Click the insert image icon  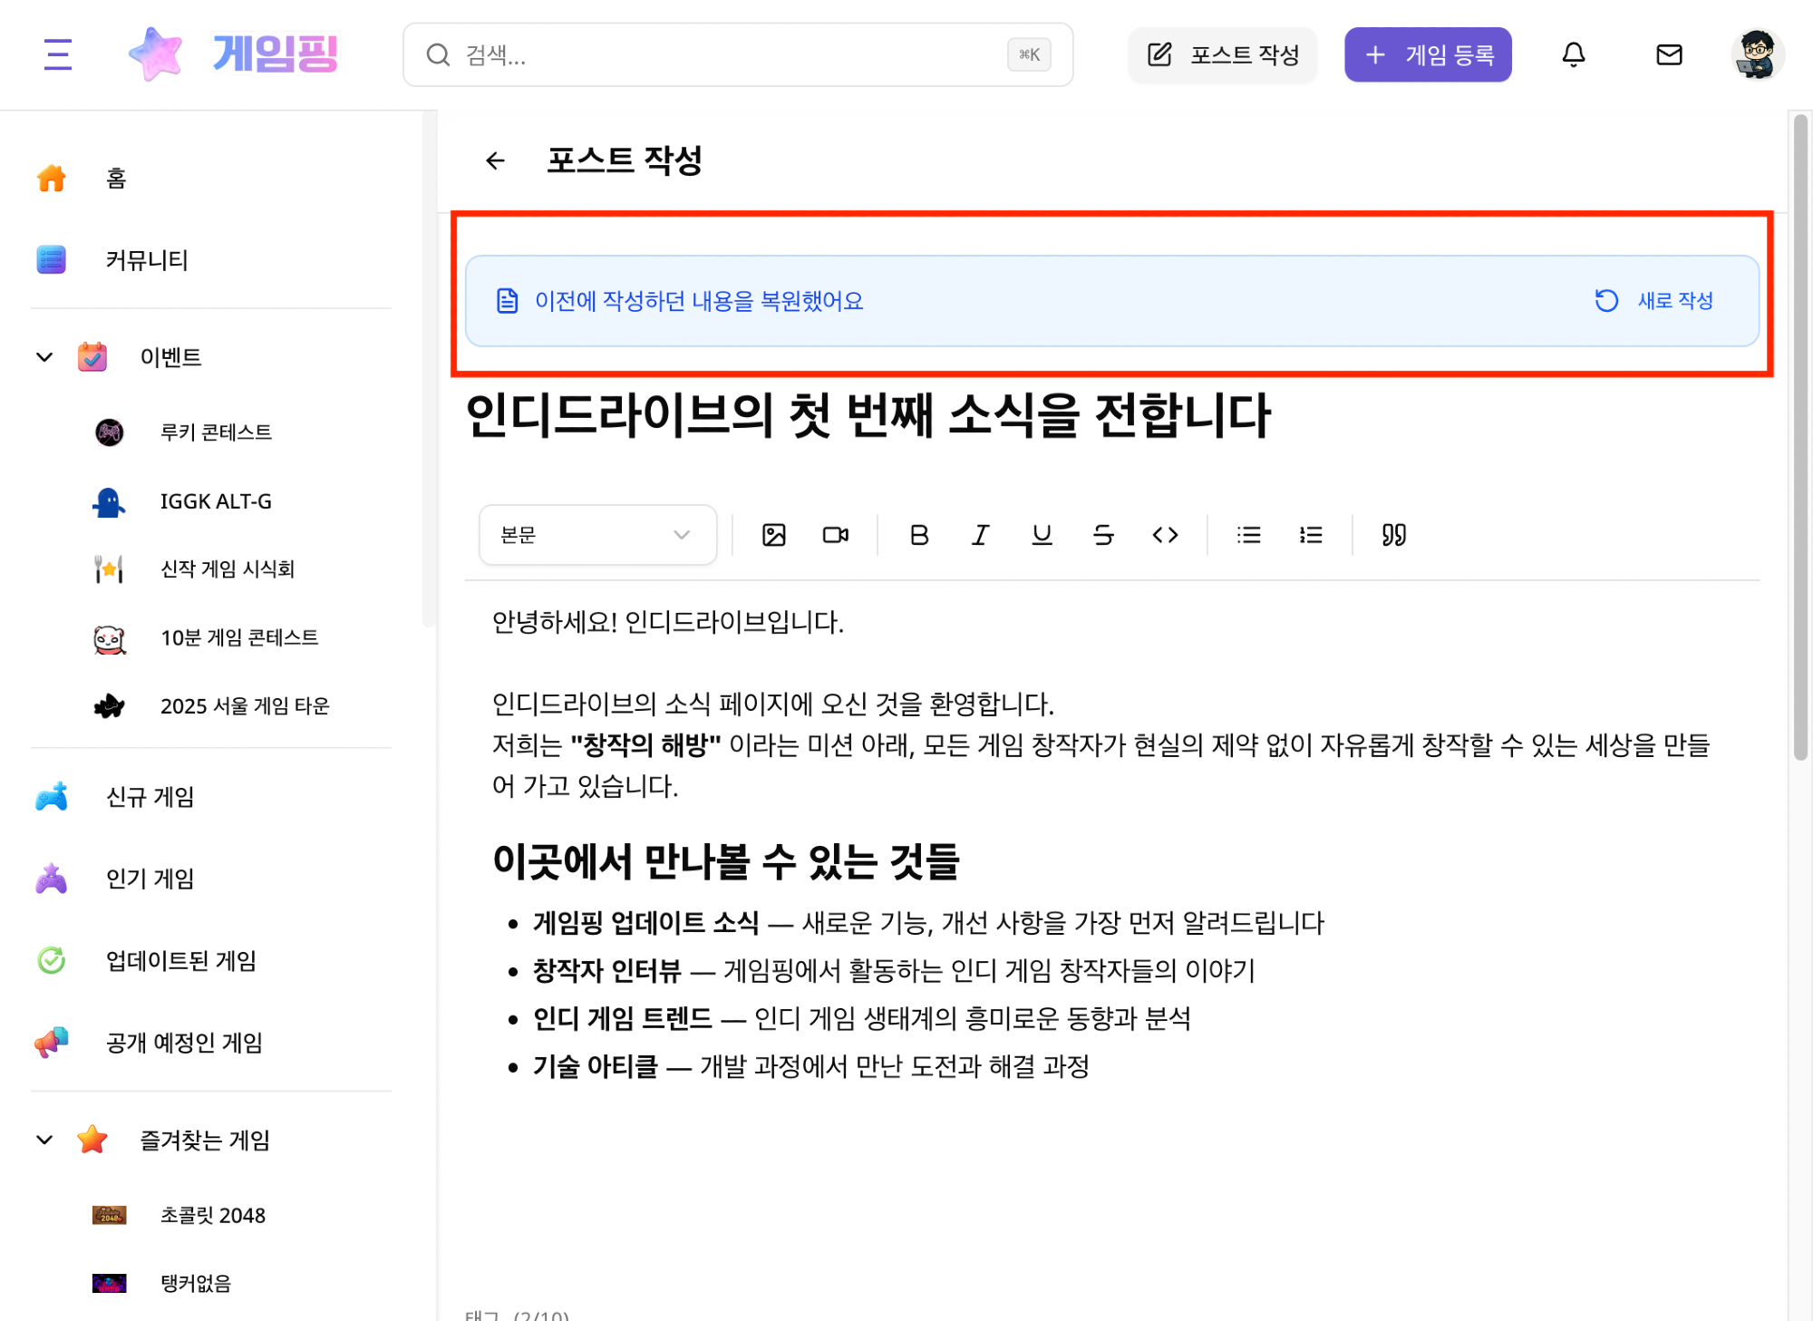pyautogui.click(x=773, y=535)
